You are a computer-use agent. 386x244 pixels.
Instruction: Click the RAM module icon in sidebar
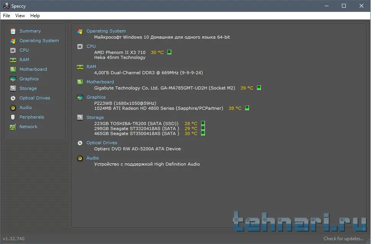coord(13,60)
